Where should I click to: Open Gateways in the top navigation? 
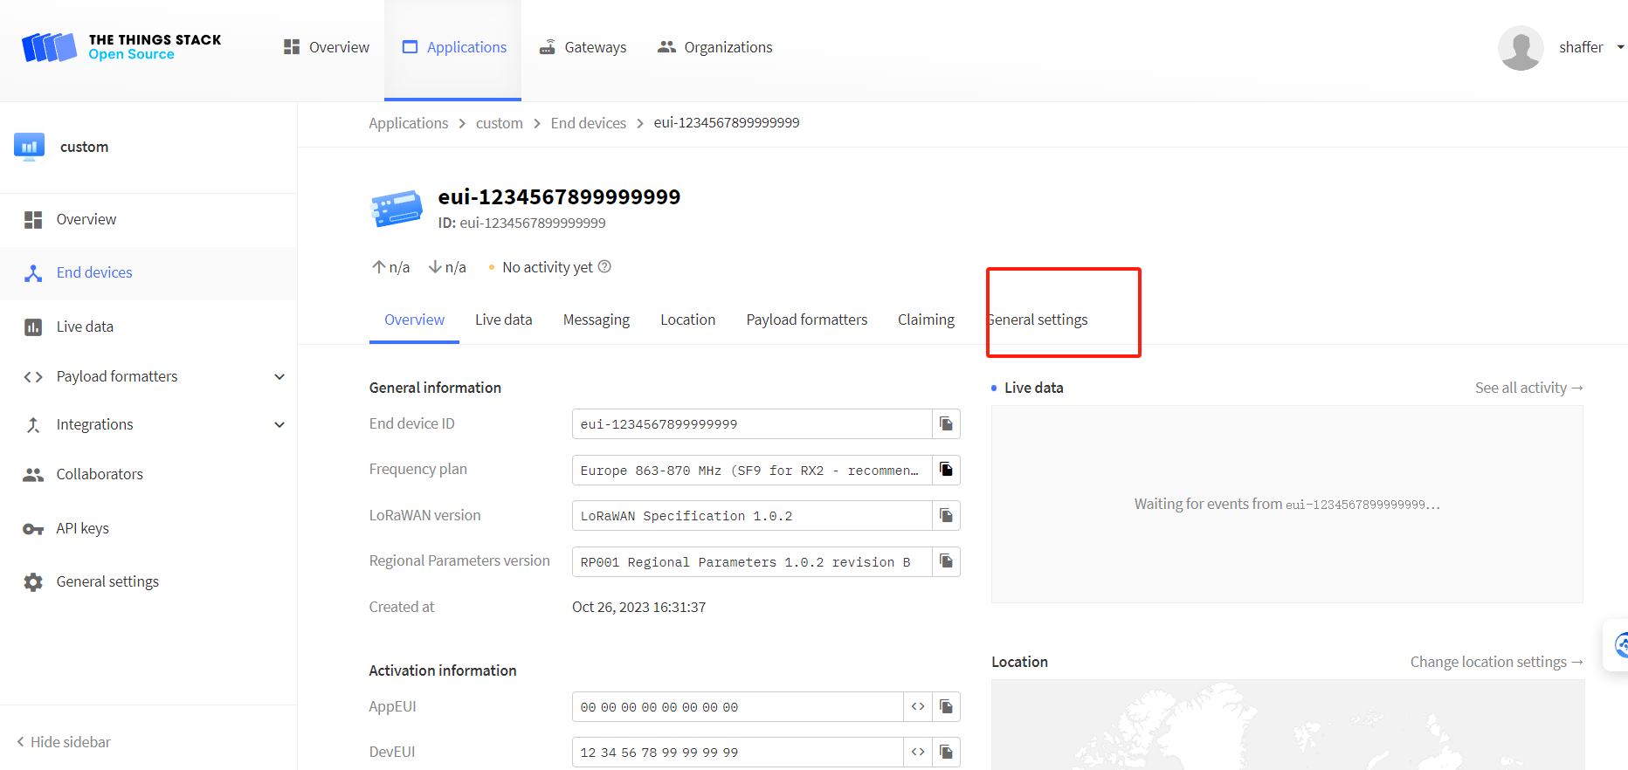point(583,47)
